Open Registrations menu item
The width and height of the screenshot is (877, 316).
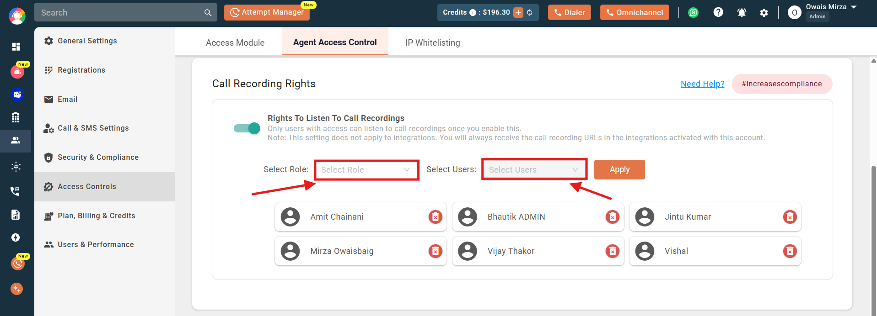pos(104,70)
